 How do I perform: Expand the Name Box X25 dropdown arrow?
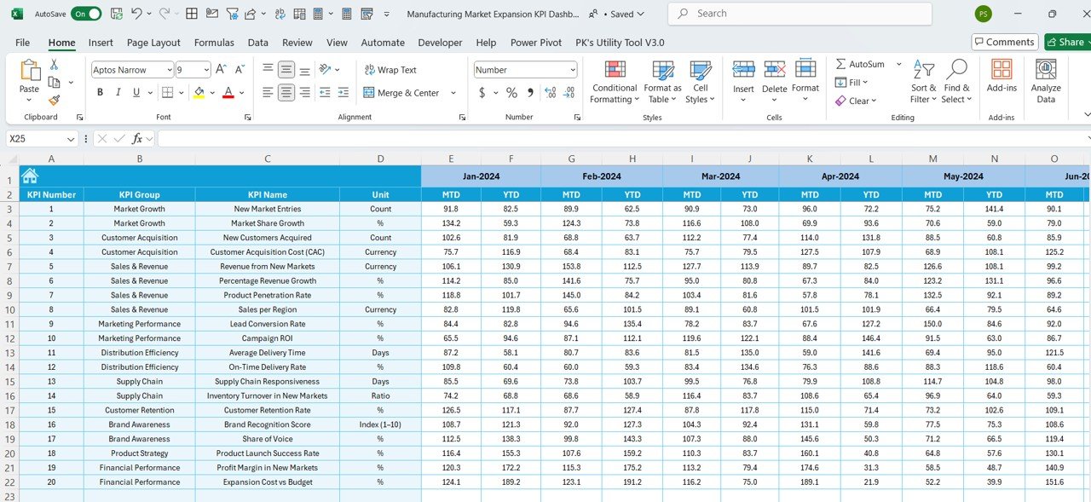click(x=71, y=139)
